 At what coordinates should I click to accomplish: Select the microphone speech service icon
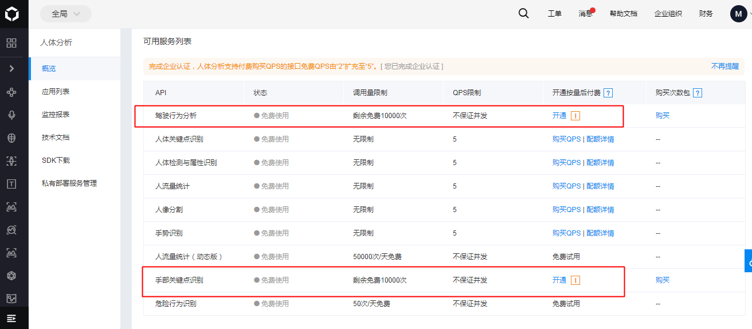[x=11, y=115]
